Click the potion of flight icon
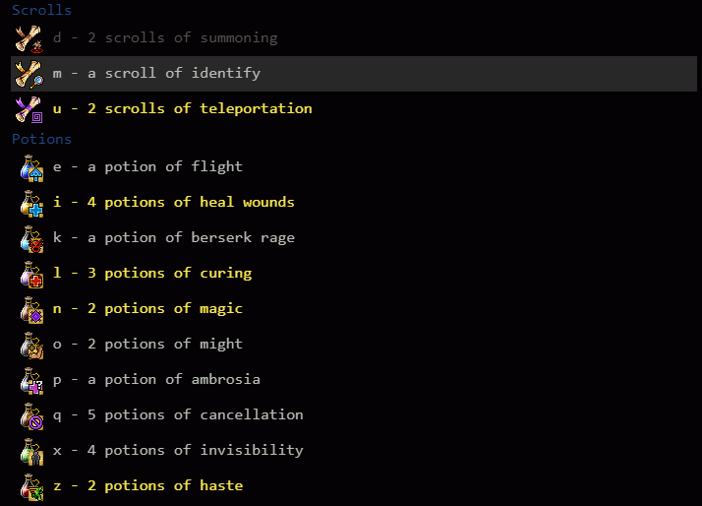 31,168
